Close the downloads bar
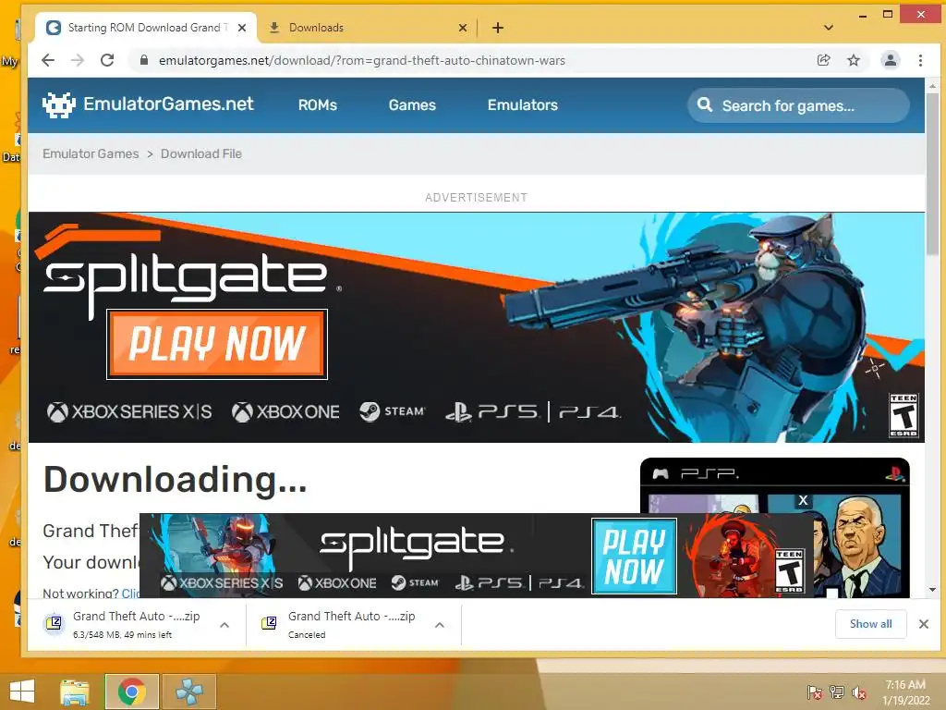The image size is (946, 710). click(924, 624)
